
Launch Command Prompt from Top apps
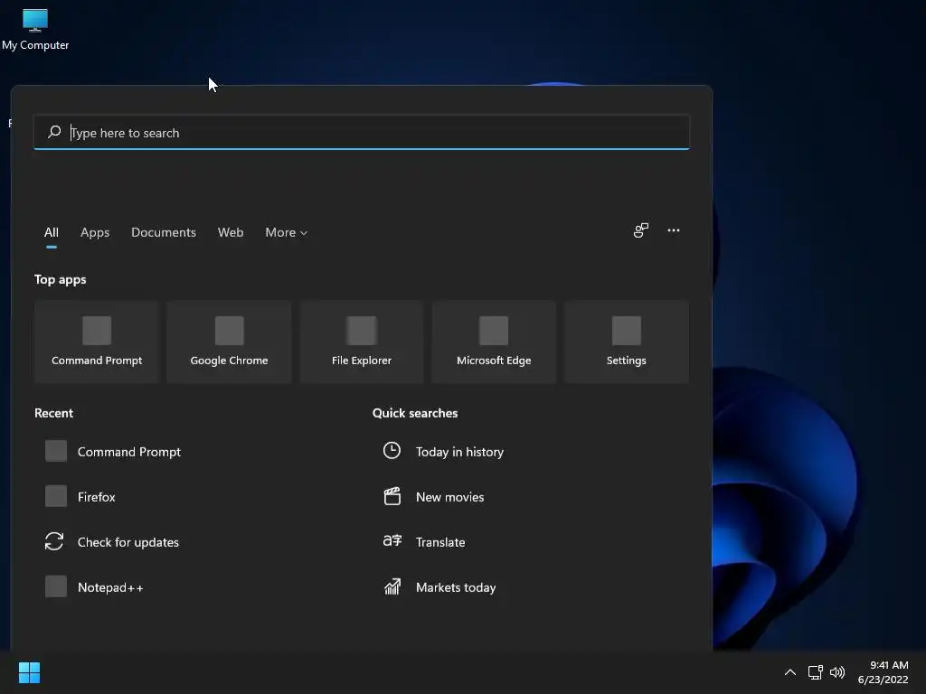(97, 342)
